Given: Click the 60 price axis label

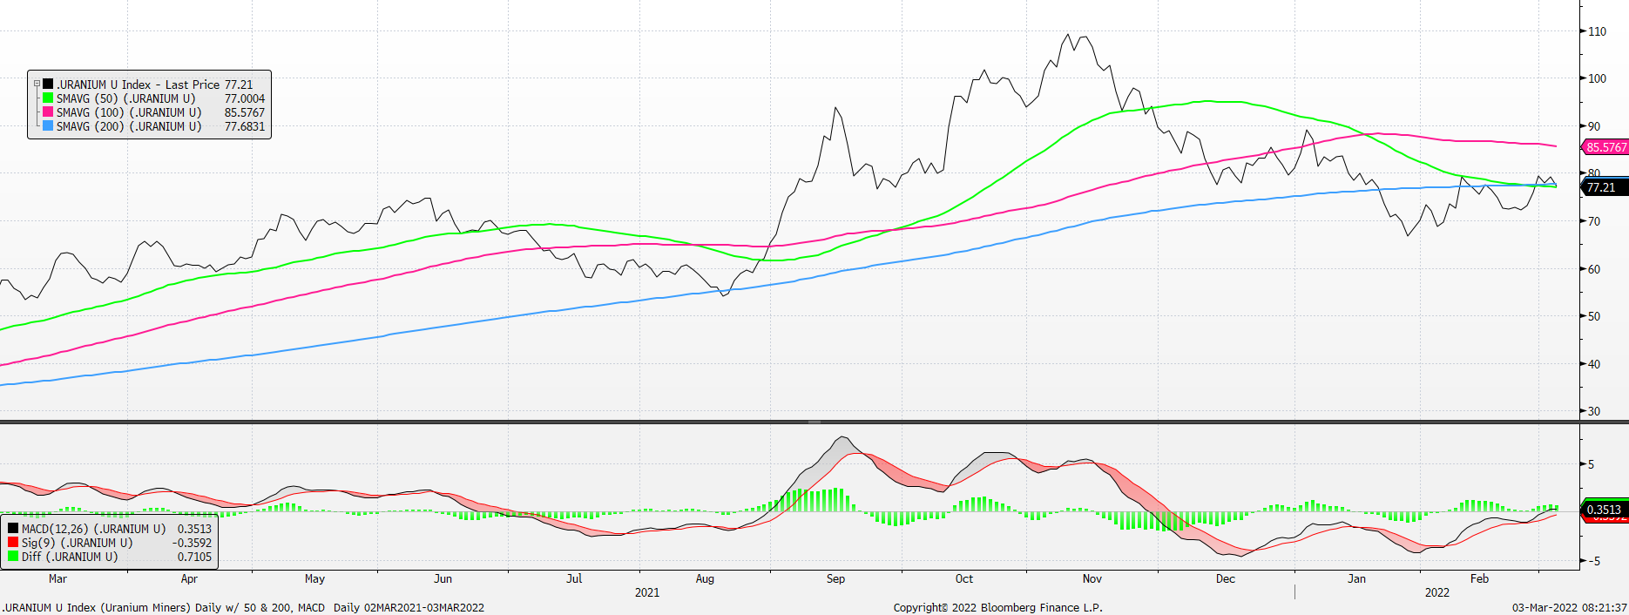Looking at the screenshot, I should [x=1594, y=269].
